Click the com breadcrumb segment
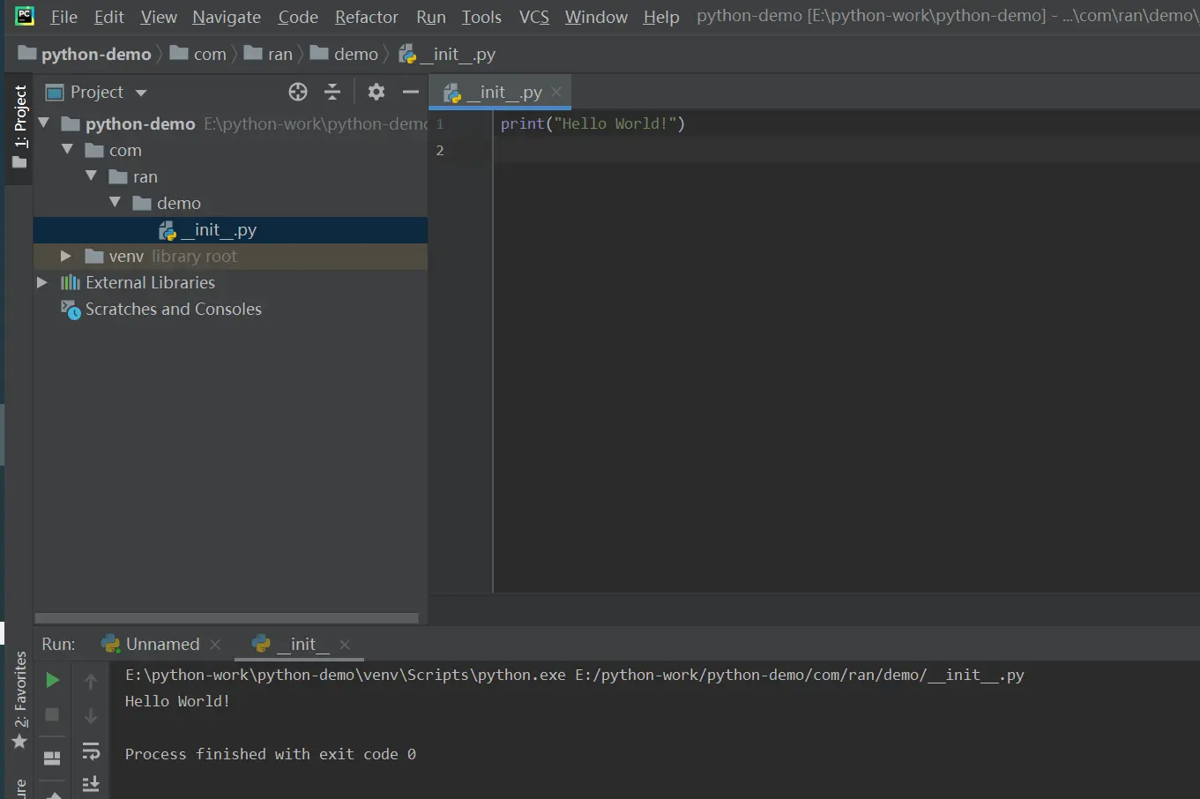The image size is (1200, 799). click(198, 54)
